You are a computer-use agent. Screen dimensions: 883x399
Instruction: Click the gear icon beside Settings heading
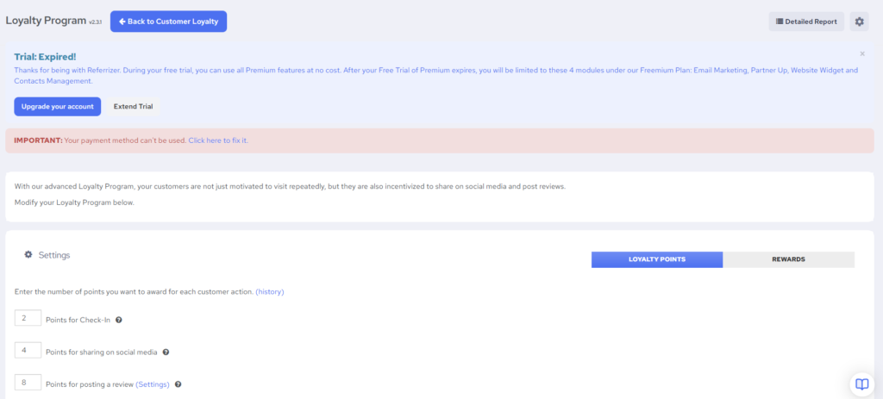point(28,255)
